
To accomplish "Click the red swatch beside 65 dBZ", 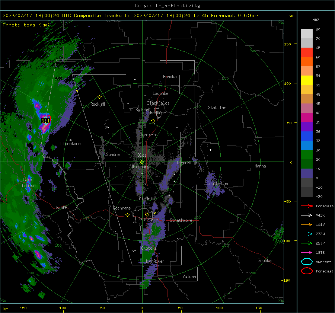I will [307, 52].
